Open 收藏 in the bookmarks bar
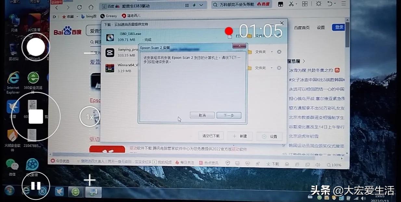The image size is (401, 202). click(68, 16)
